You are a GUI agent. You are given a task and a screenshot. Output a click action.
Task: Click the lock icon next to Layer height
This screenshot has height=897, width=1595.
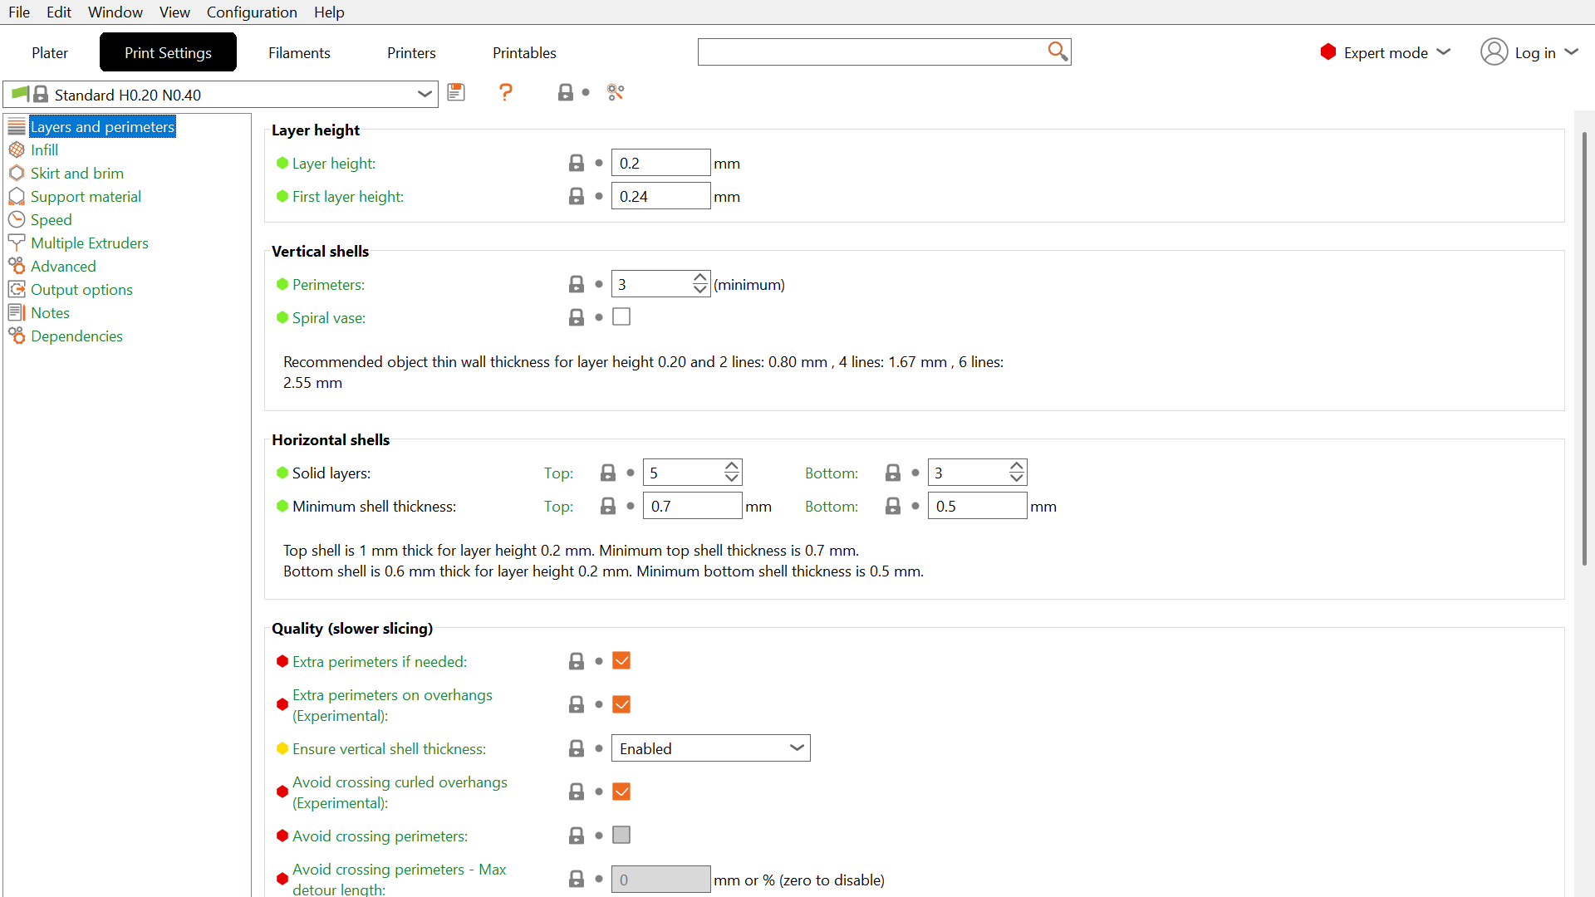(x=577, y=163)
